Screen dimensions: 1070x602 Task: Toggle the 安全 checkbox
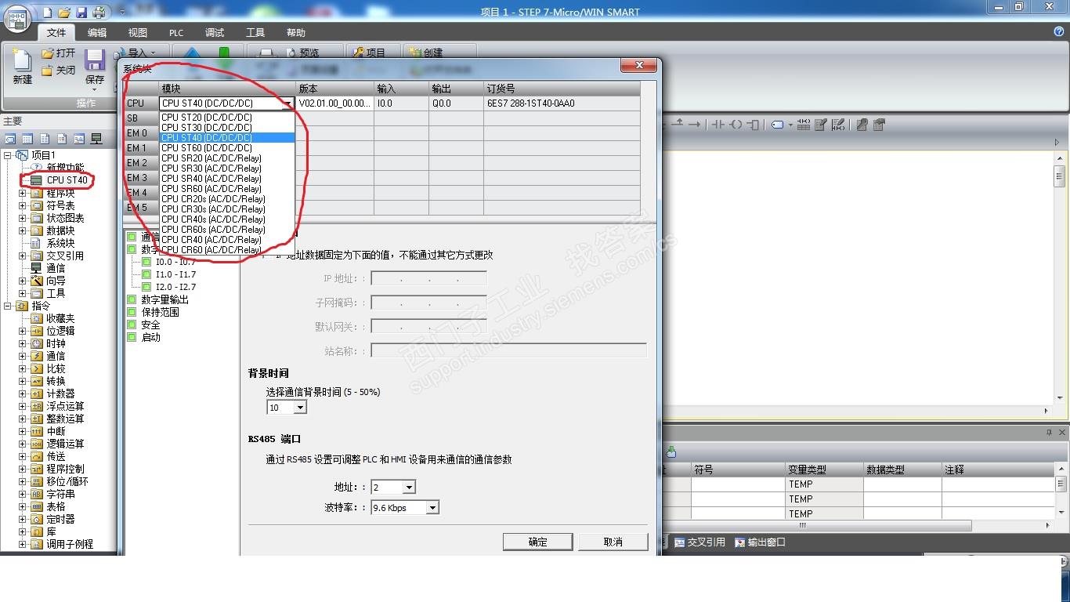pyautogui.click(x=132, y=325)
